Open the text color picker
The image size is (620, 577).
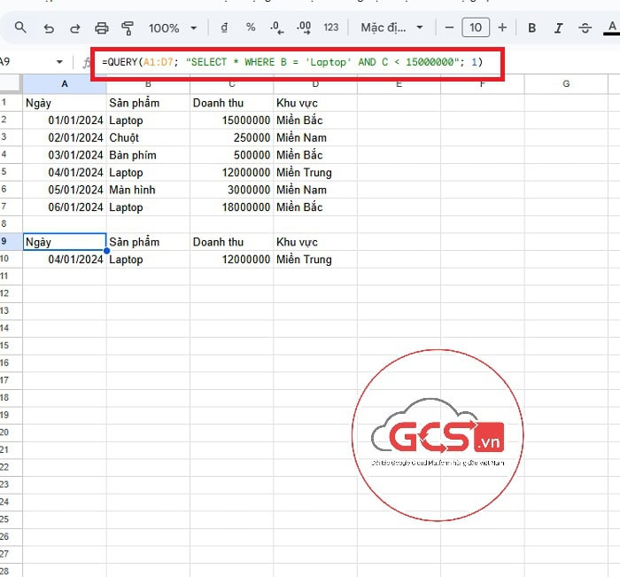611,28
